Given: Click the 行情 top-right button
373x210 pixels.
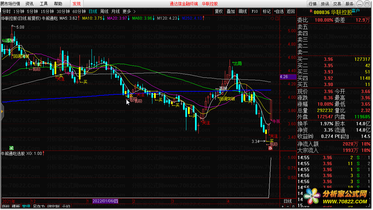Looking at the screenshot, I should (x=312, y=4).
